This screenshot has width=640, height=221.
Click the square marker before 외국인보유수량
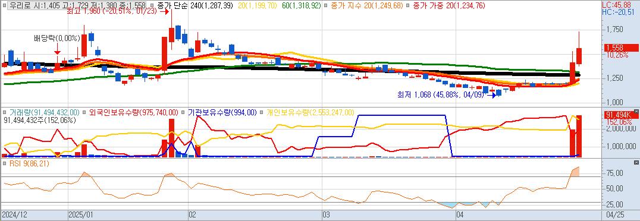click(x=84, y=112)
